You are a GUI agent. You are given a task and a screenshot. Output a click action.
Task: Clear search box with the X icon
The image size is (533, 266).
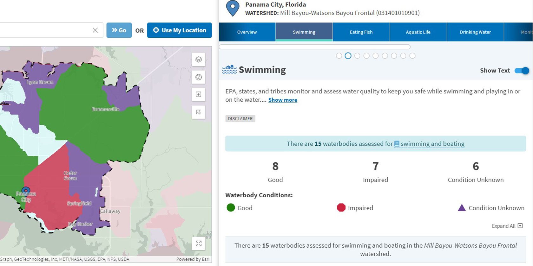click(x=95, y=30)
